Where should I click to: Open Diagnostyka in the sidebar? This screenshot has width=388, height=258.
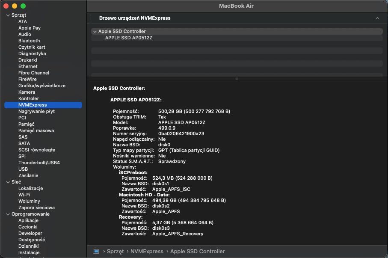[32, 54]
